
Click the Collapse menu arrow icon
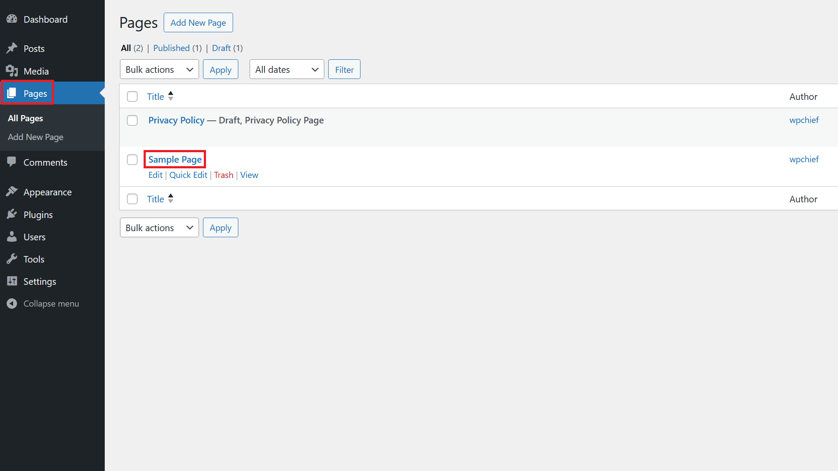point(12,304)
